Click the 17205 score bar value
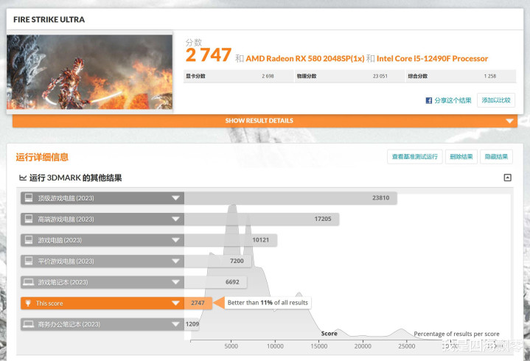Image resolution: width=530 pixels, height=361 pixels. [323, 219]
